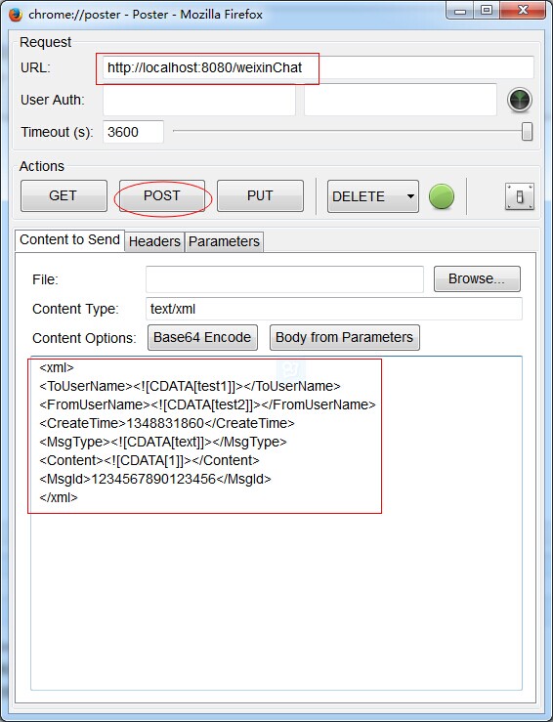The height and width of the screenshot is (722, 553).
Task: Click the ToUserName line in body
Action: (x=190, y=386)
